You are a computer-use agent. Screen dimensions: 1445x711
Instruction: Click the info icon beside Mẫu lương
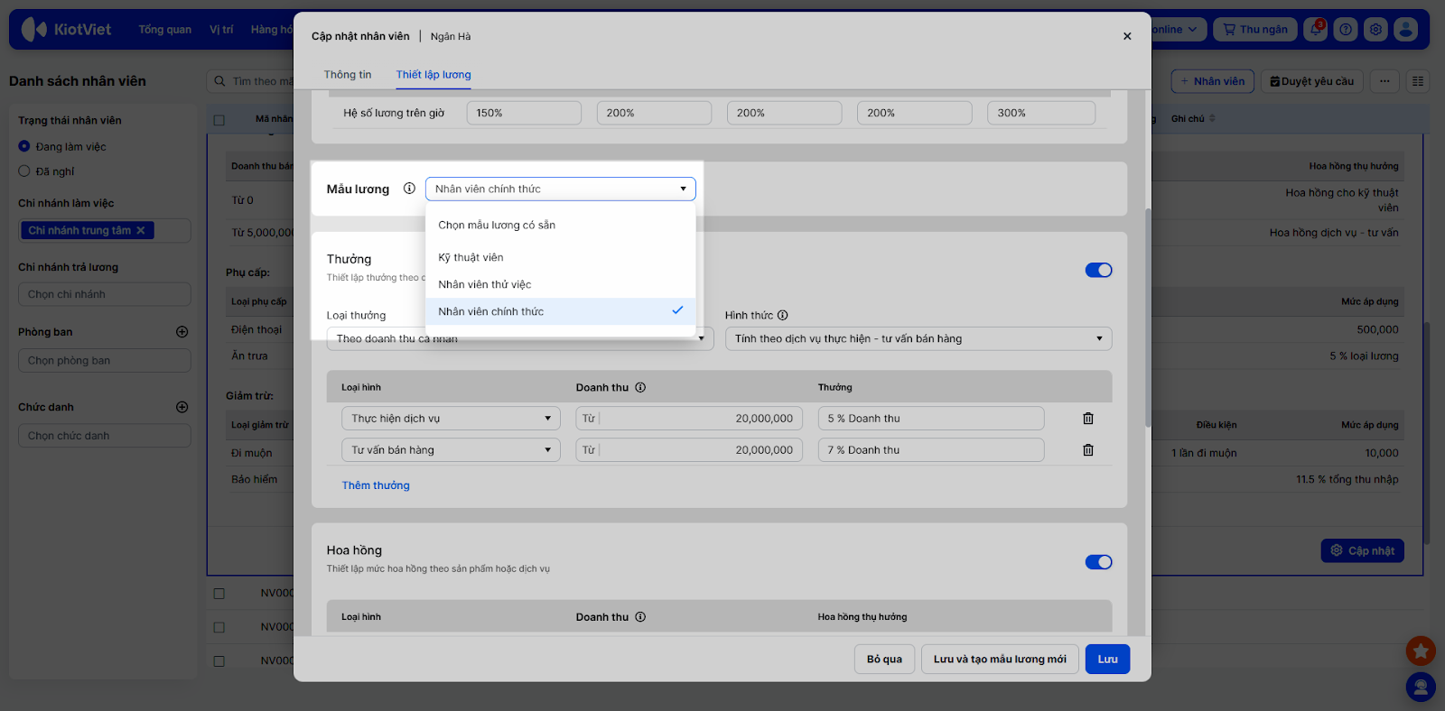(x=409, y=189)
